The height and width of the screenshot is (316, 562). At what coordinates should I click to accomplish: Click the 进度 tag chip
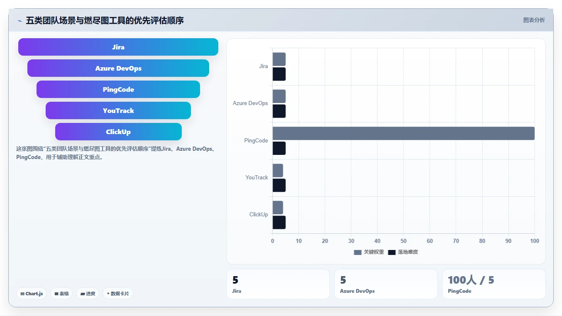point(88,294)
